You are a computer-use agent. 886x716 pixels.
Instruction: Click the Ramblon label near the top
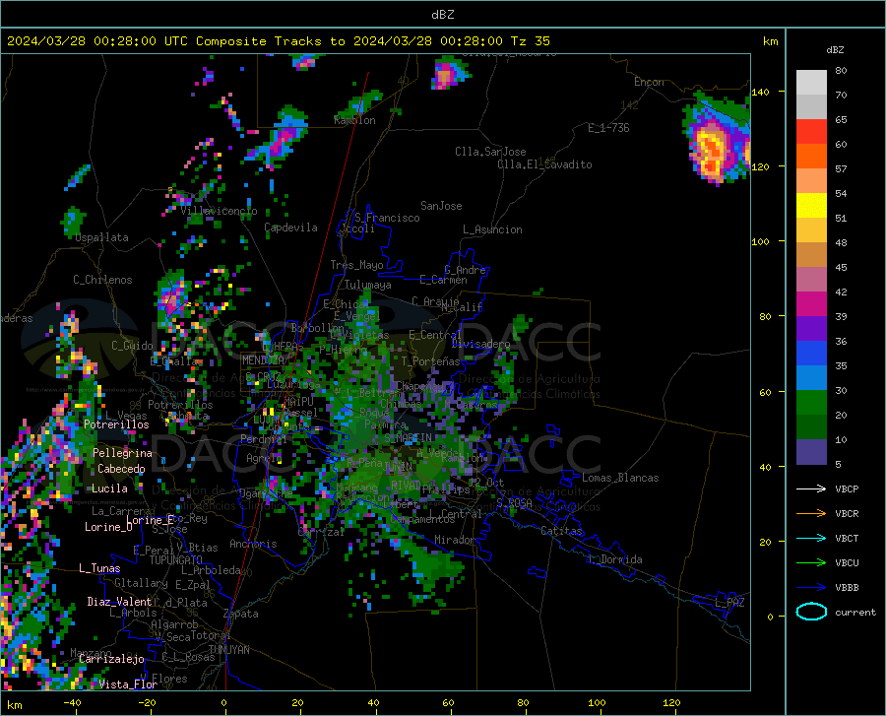coord(354,120)
